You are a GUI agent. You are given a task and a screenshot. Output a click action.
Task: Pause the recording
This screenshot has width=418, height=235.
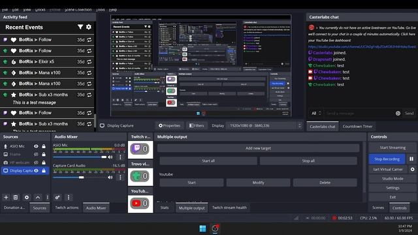[x=411, y=159]
